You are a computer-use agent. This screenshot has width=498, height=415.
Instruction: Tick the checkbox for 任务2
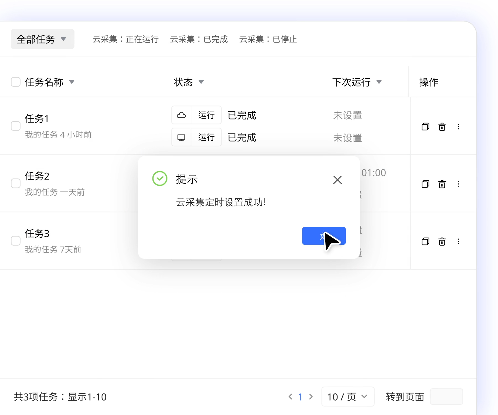[x=15, y=183]
